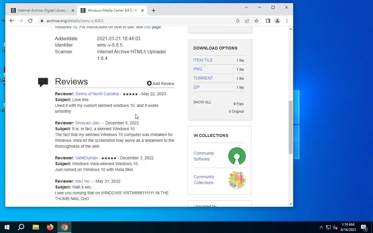Click SHOW ALL download files
373x233 pixels.
pyautogui.click(x=202, y=102)
